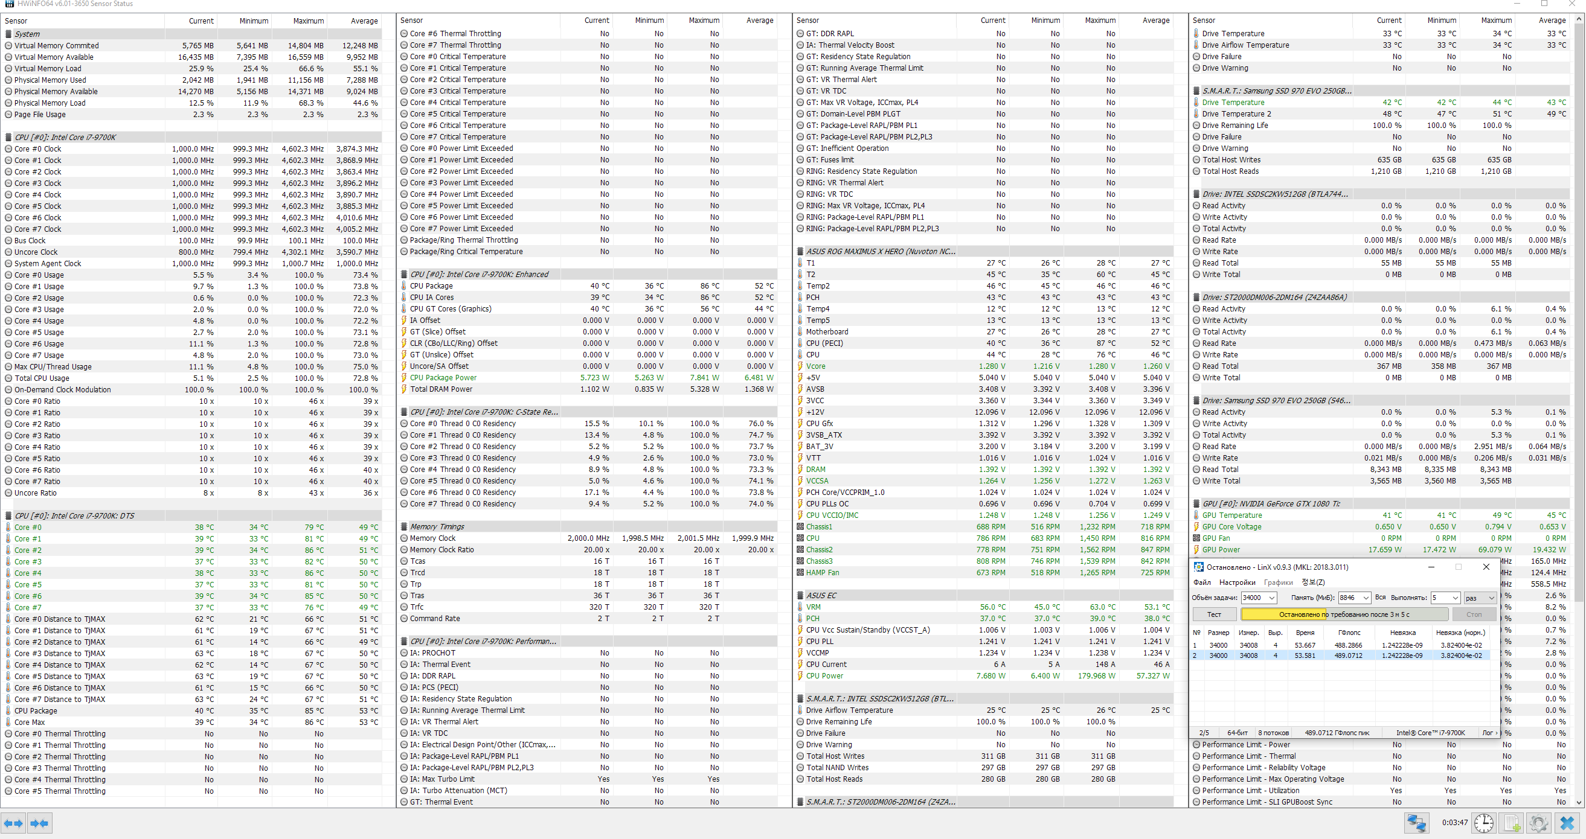Click shrink columns inward arrows button
Viewport: 1586px width, 839px height.
(39, 823)
